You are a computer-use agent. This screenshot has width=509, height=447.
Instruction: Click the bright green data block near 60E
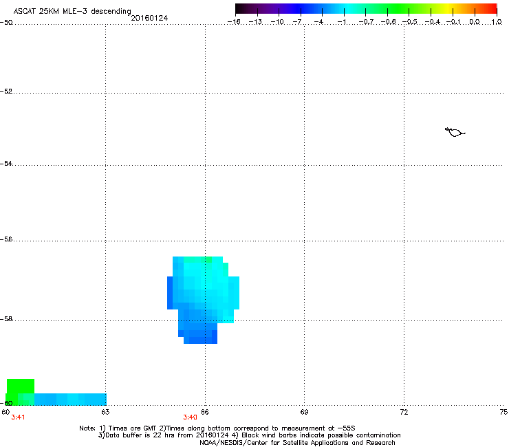21,386
